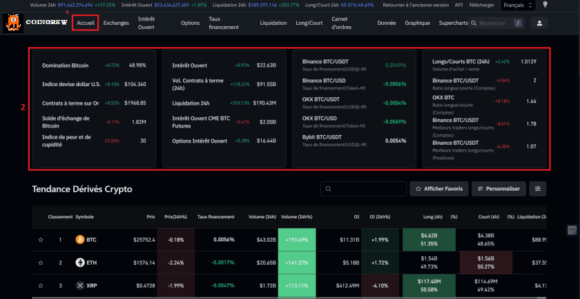Viewport: 580px width, 299px height.
Task: Click the CoinGrew logo icon
Action: click(12, 23)
